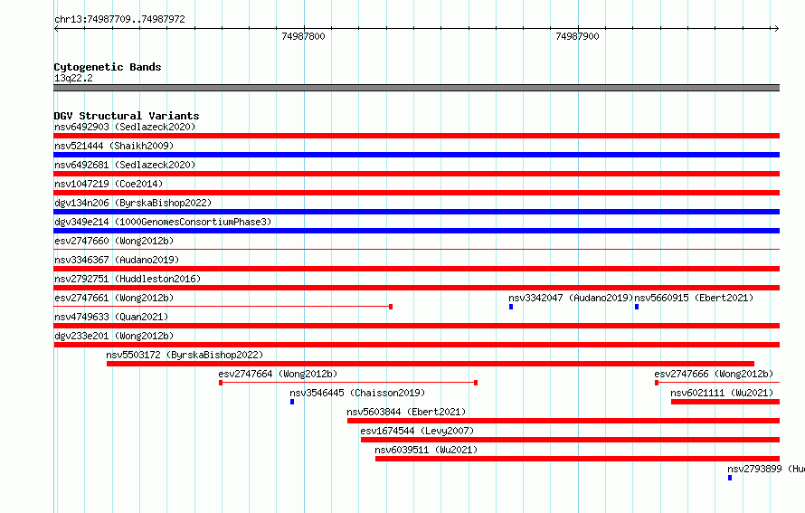Click the esv1674544 (Levy2007) label text
The image size is (805, 513).
click(x=417, y=431)
